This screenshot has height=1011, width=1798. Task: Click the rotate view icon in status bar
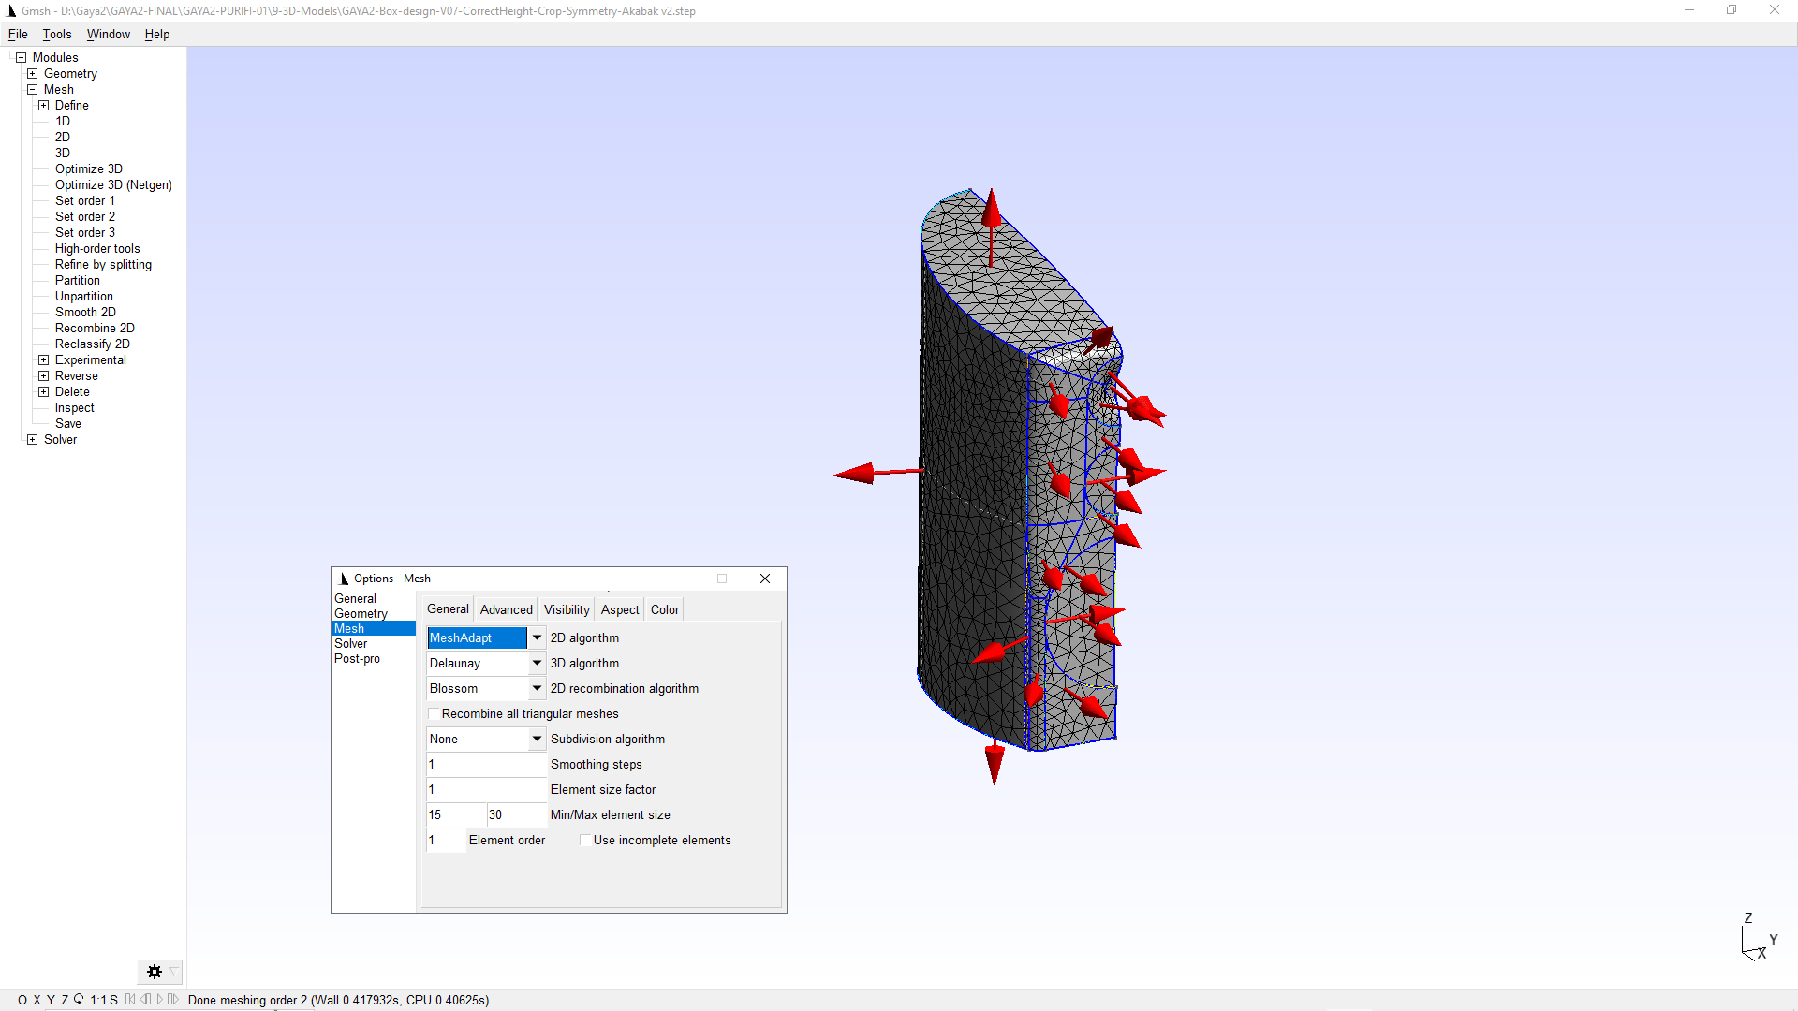tap(79, 999)
